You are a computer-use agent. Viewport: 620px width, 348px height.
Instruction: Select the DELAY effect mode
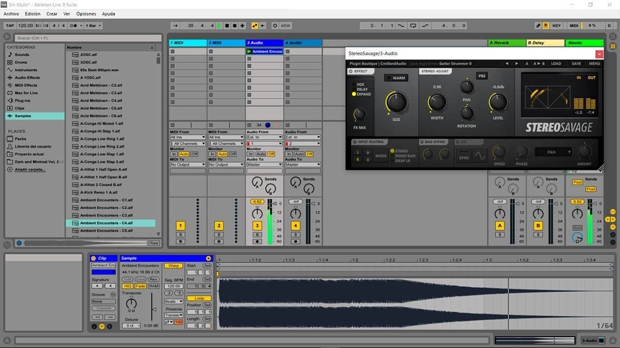(x=362, y=89)
